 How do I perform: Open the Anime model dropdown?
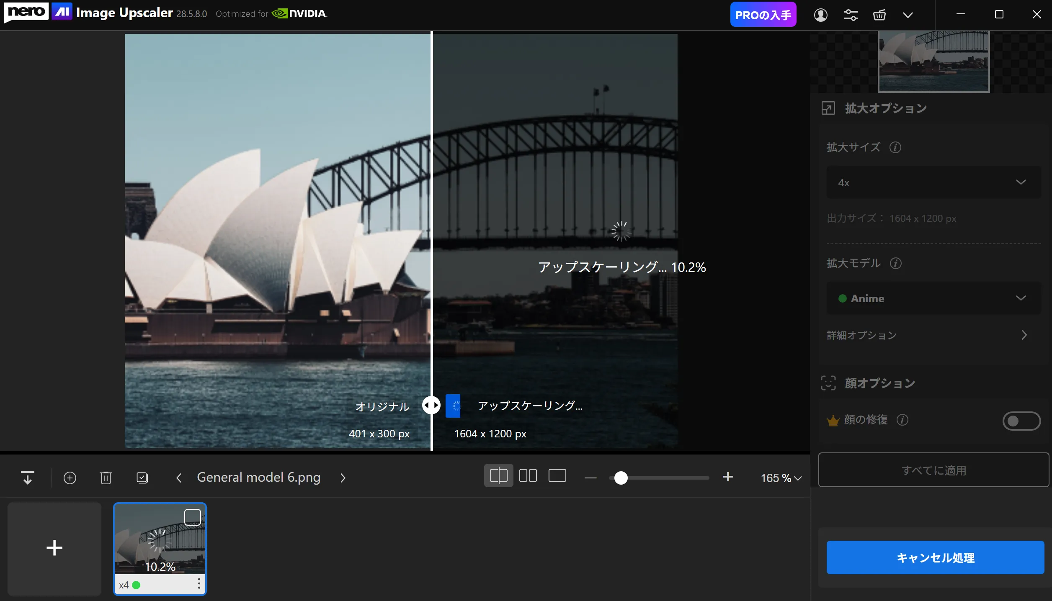(933, 298)
